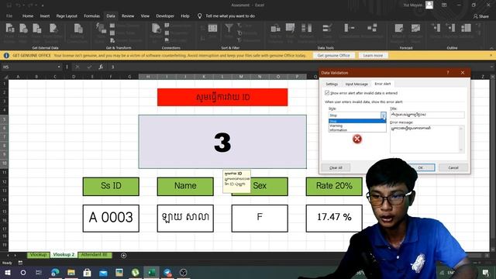496x279 pixels.
Task: Open the File menu
Action: tap(9, 15)
